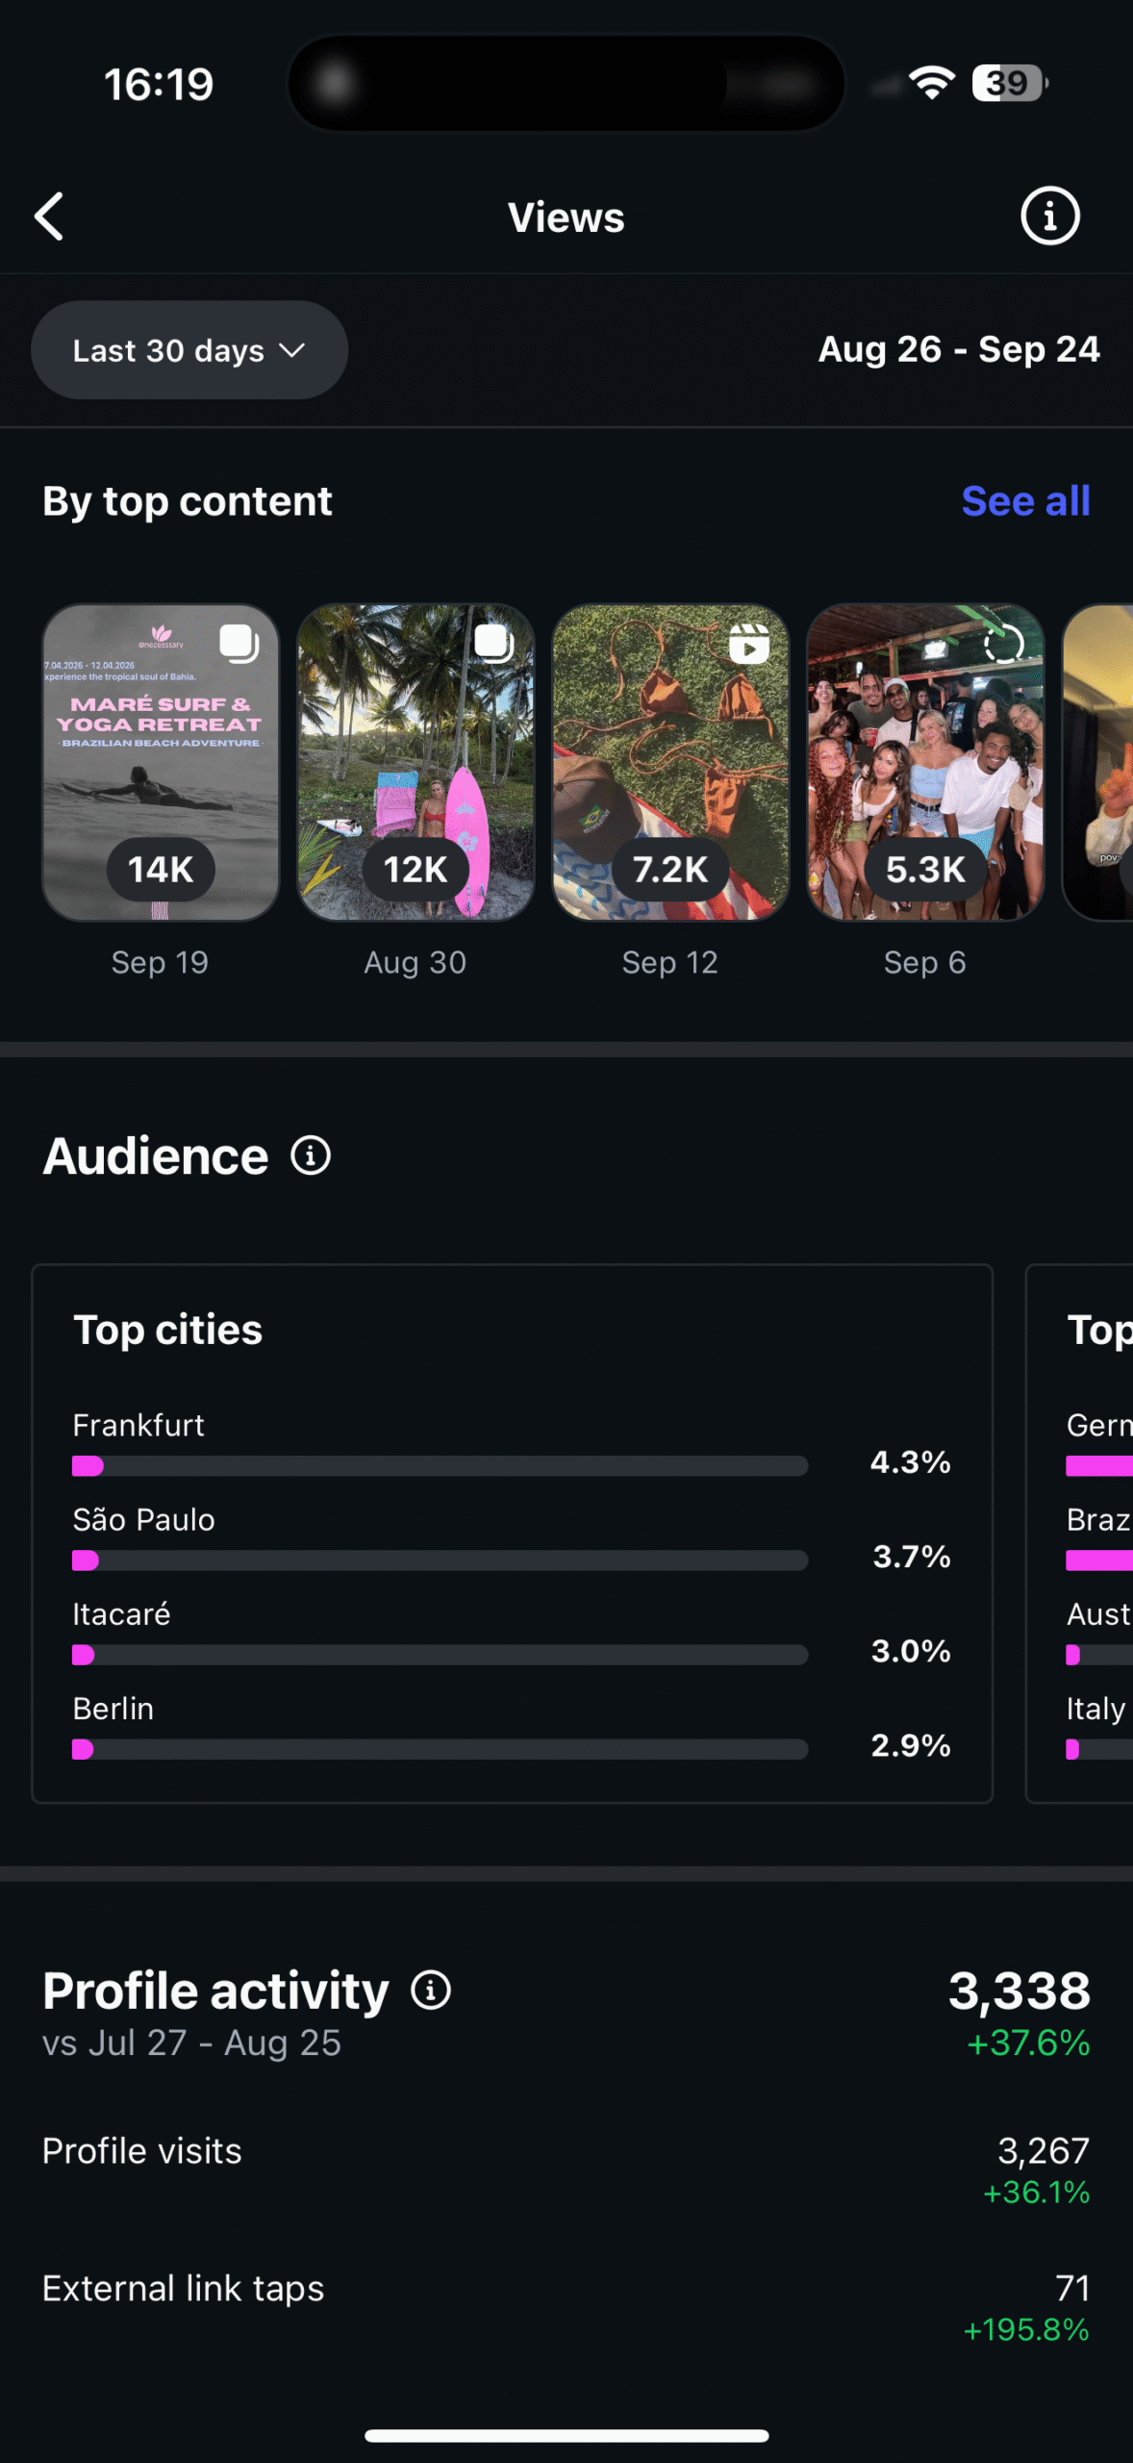Select the Berlin percentage bar
The height and width of the screenshot is (2463, 1133).
pos(440,1749)
